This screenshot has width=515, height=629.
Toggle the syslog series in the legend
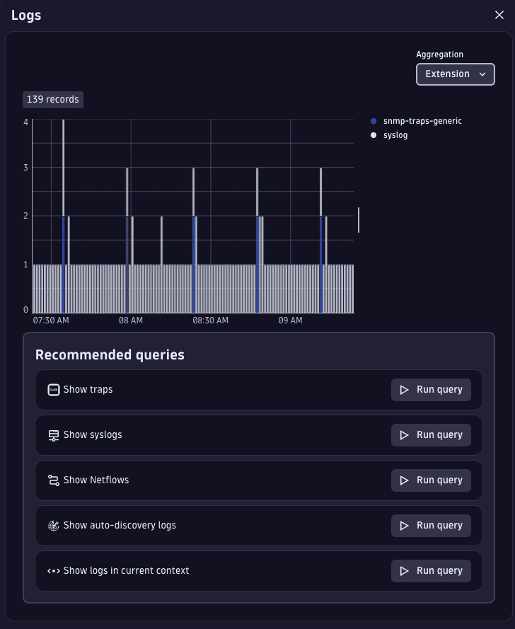click(391, 134)
